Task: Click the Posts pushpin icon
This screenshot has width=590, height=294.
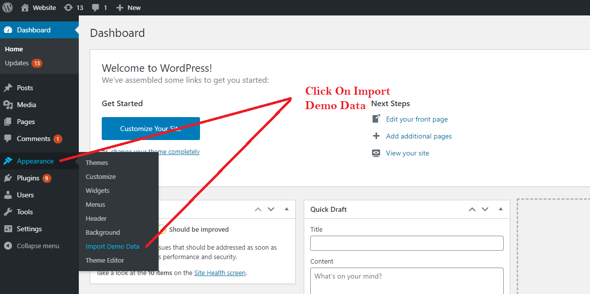Action: [8, 88]
